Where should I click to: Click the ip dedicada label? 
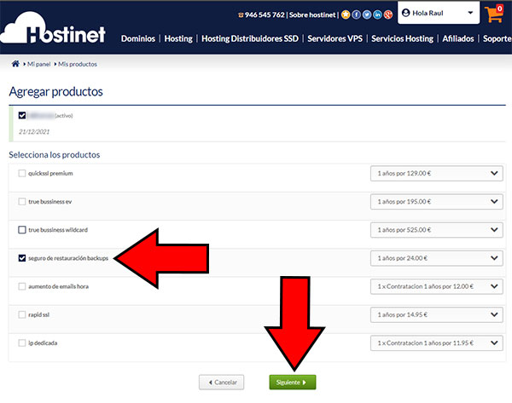pos(43,343)
